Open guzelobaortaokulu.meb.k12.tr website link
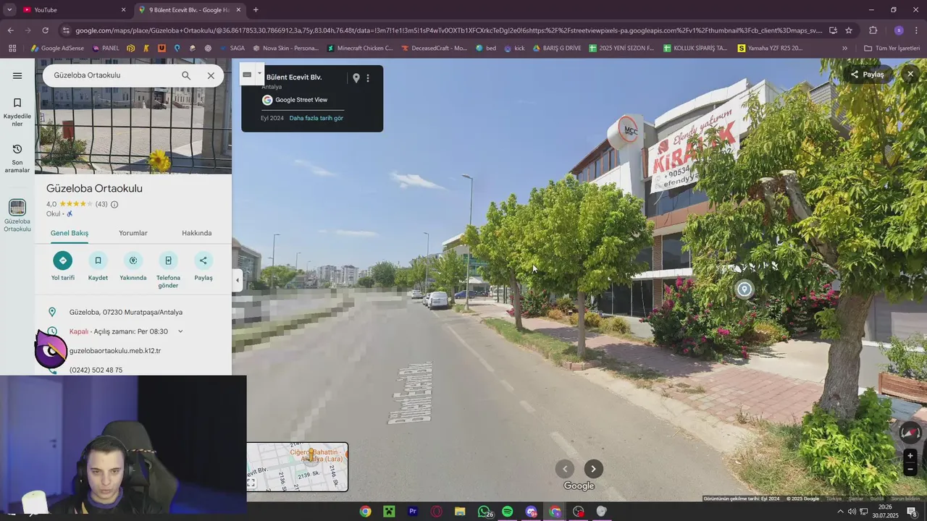The height and width of the screenshot is (521, 927). pyautogui.click(x=115, y=351)
